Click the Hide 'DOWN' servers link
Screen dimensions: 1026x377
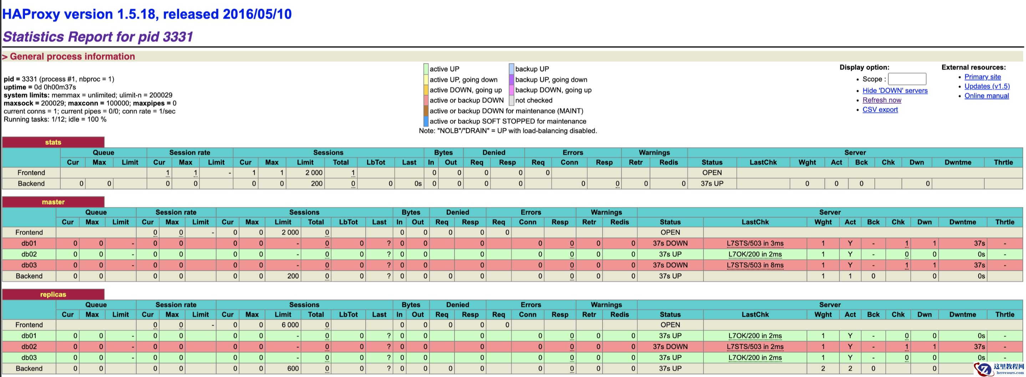point(895,91)
